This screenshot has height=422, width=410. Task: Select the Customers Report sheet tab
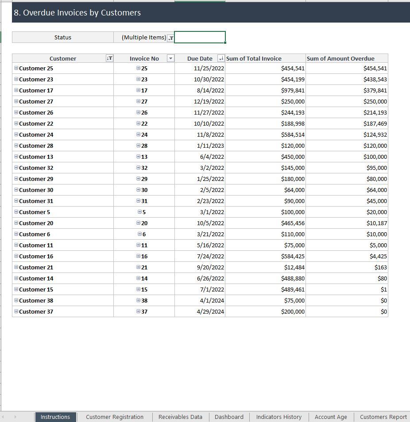tap(383, 417)
